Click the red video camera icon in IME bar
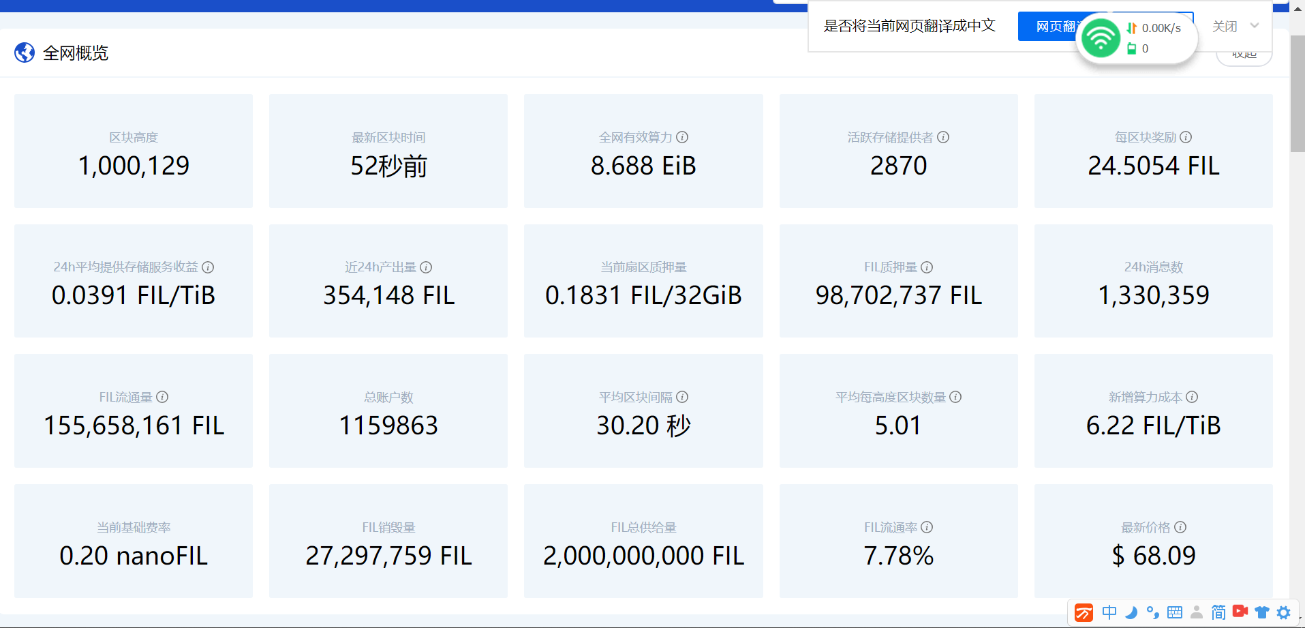 coord(1240,612)
